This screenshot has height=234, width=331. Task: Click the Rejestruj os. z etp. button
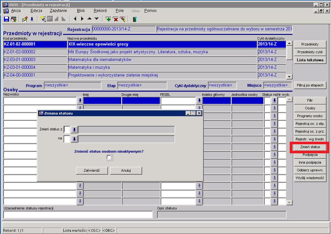click(310, 124)
